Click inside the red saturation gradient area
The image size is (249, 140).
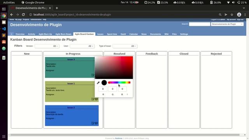coord(114,67)
